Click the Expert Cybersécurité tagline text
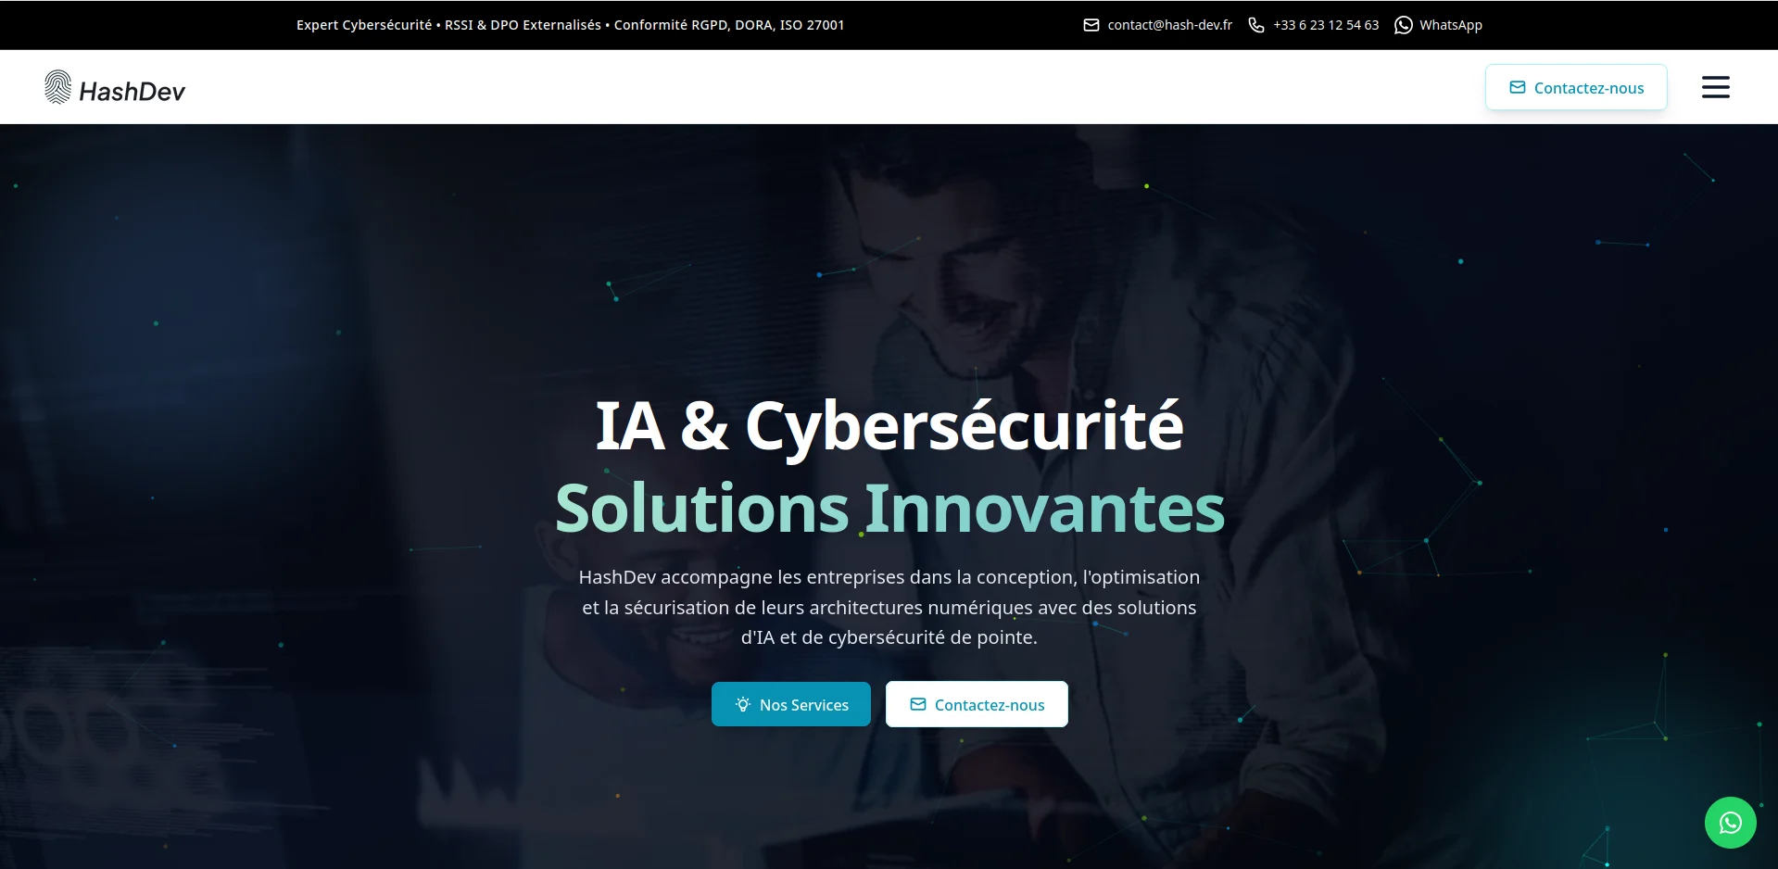Image resolution: width=1778 pixels, height=869 pixels. coord(570,25)
